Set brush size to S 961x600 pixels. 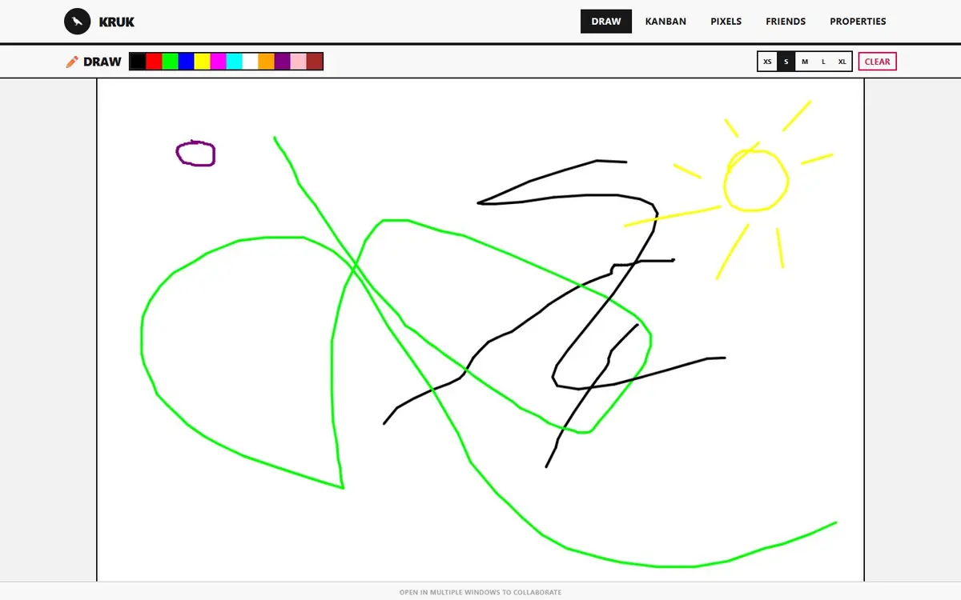786,62
